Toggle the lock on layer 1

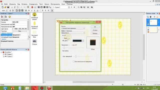(148, 32)
